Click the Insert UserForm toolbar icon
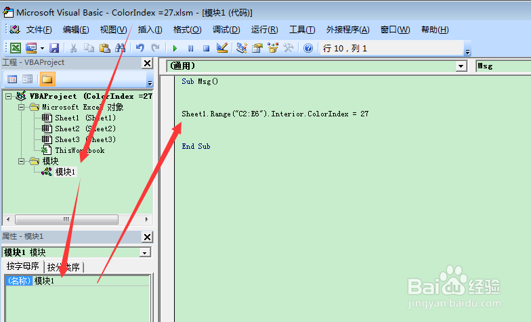The height and width of the screenshot is (322, 531). pos(31,48)
